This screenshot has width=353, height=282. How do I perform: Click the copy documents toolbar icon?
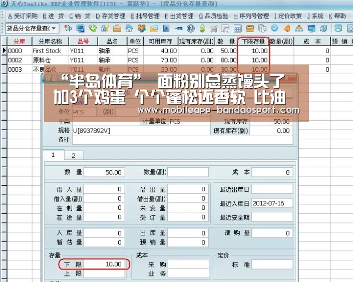(262, 29)
